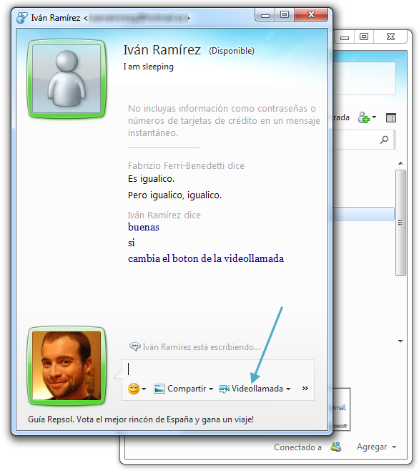Start a Videollamada with the camera icon
This screenshot has width=419, height=471.
tap(225, 389)
